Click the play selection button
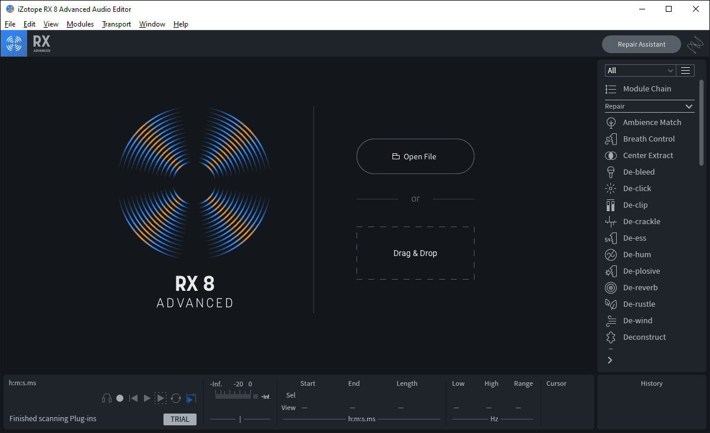Screen dimensions: 710x433 161,398
